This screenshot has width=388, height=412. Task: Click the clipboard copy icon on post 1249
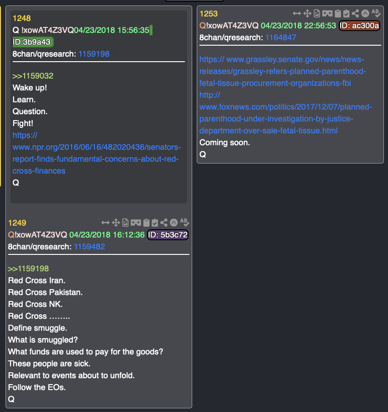[x=146, y=223]
